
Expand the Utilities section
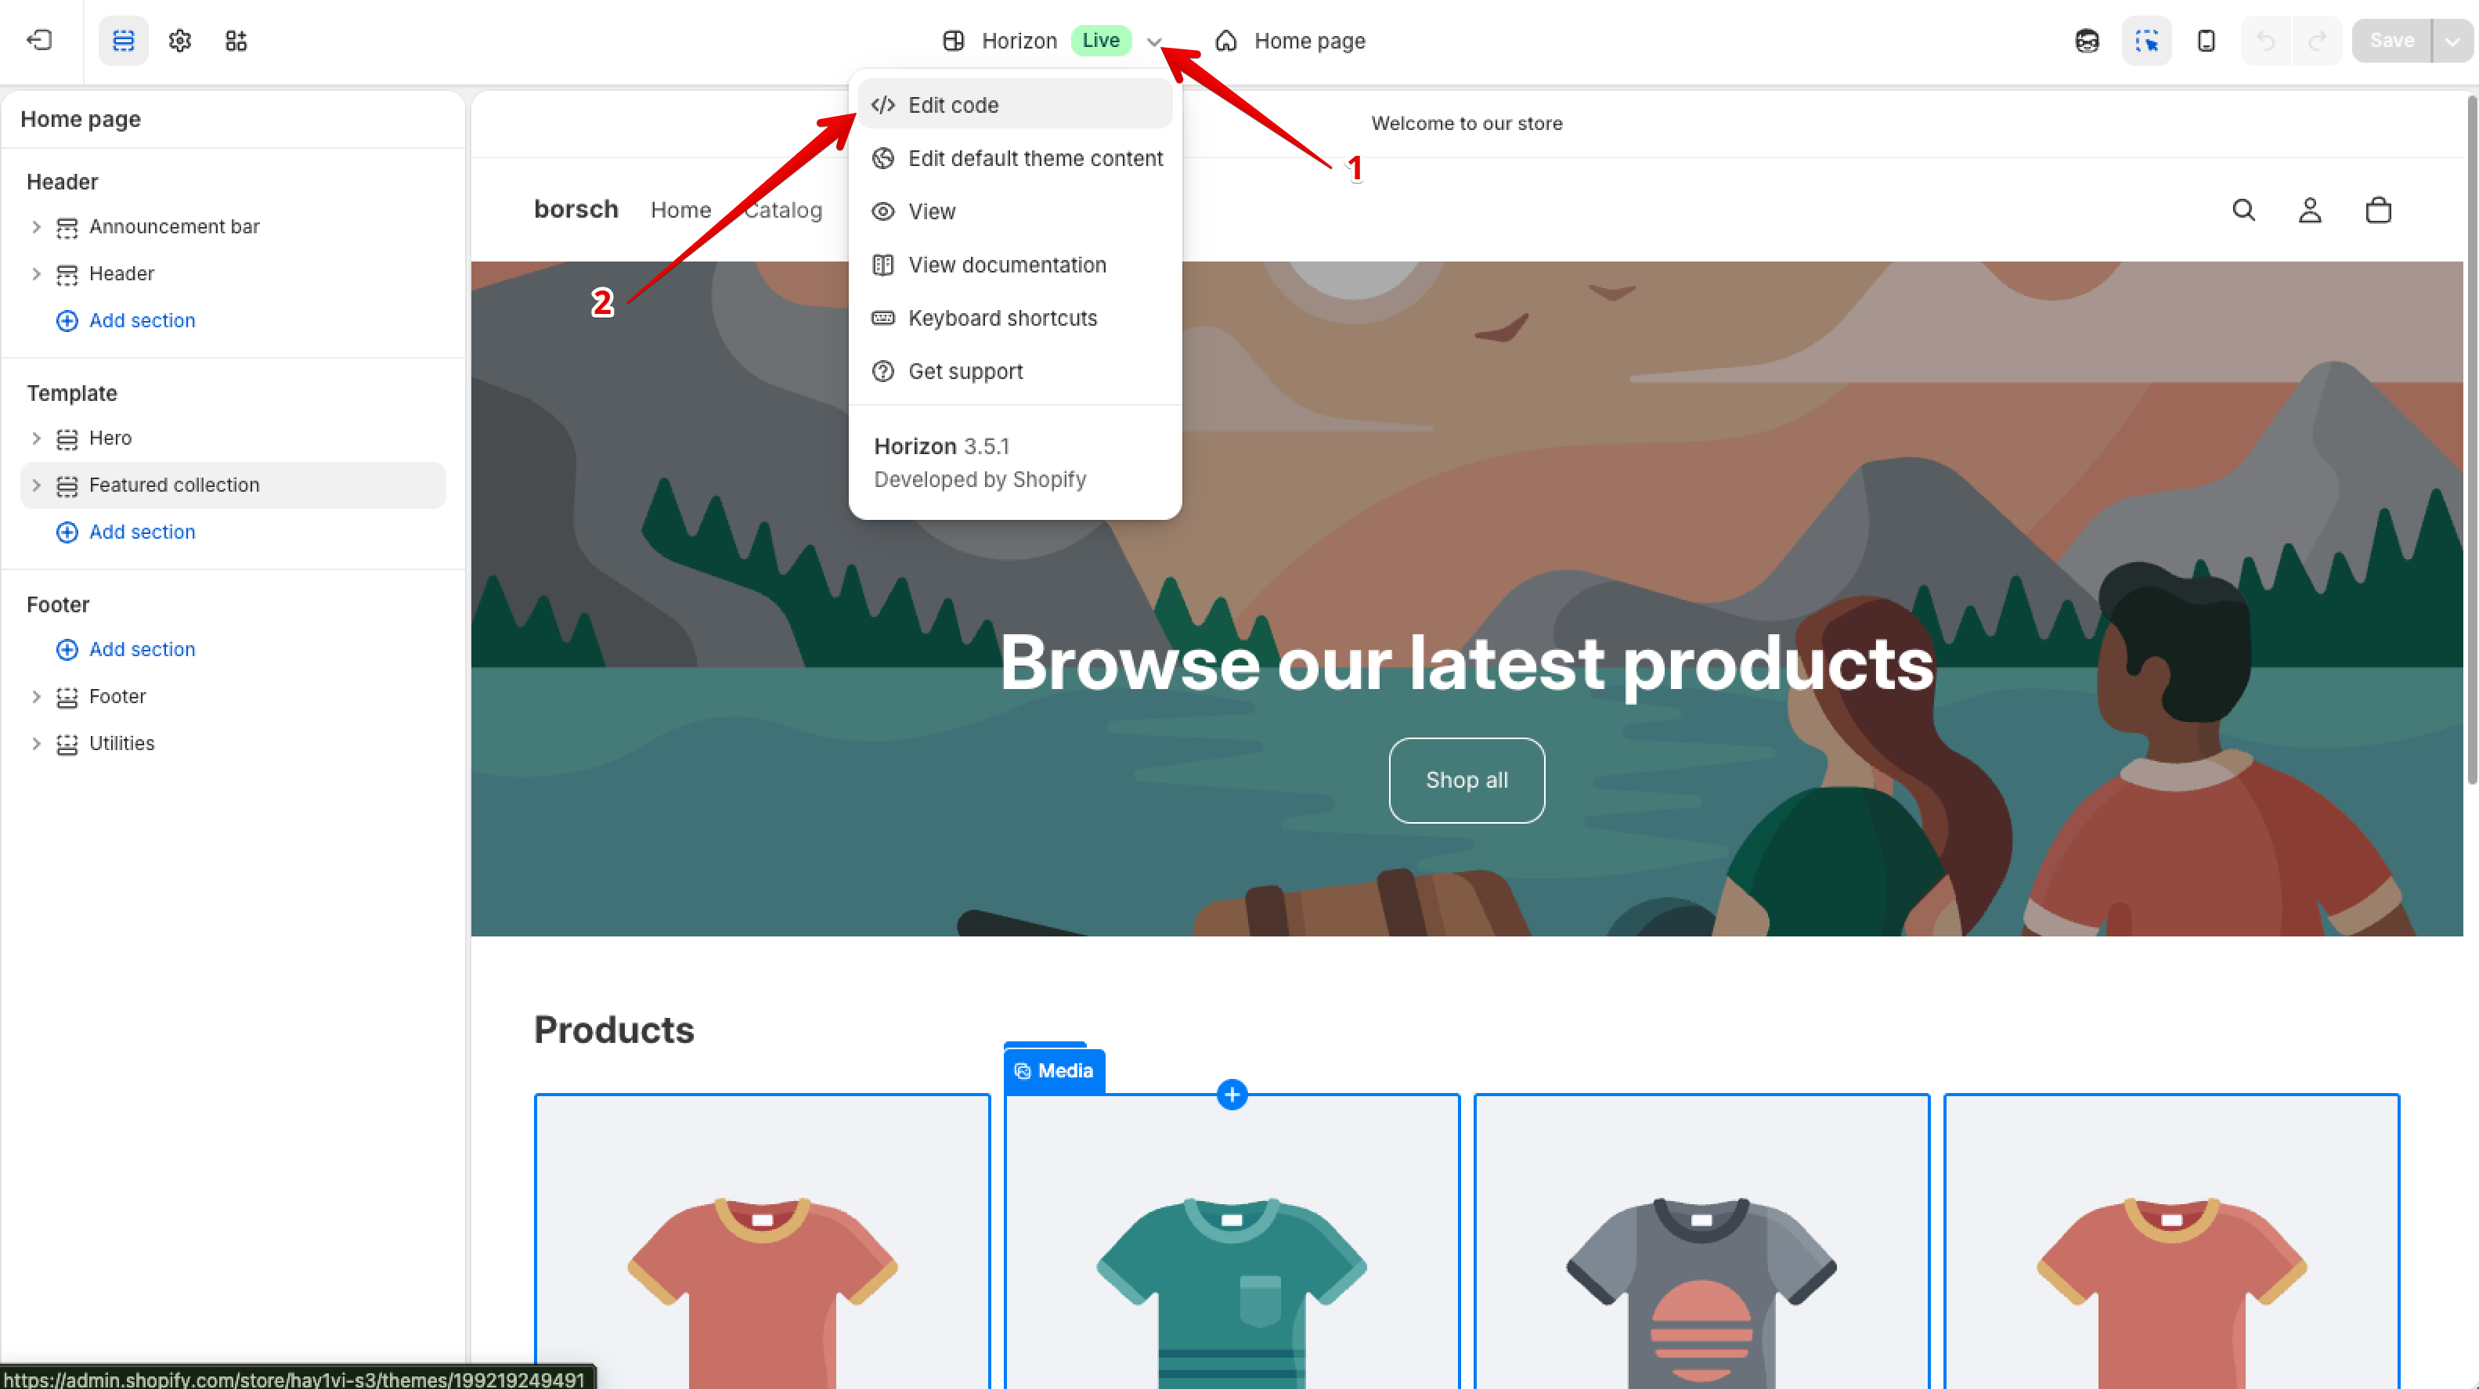(35, 743)
